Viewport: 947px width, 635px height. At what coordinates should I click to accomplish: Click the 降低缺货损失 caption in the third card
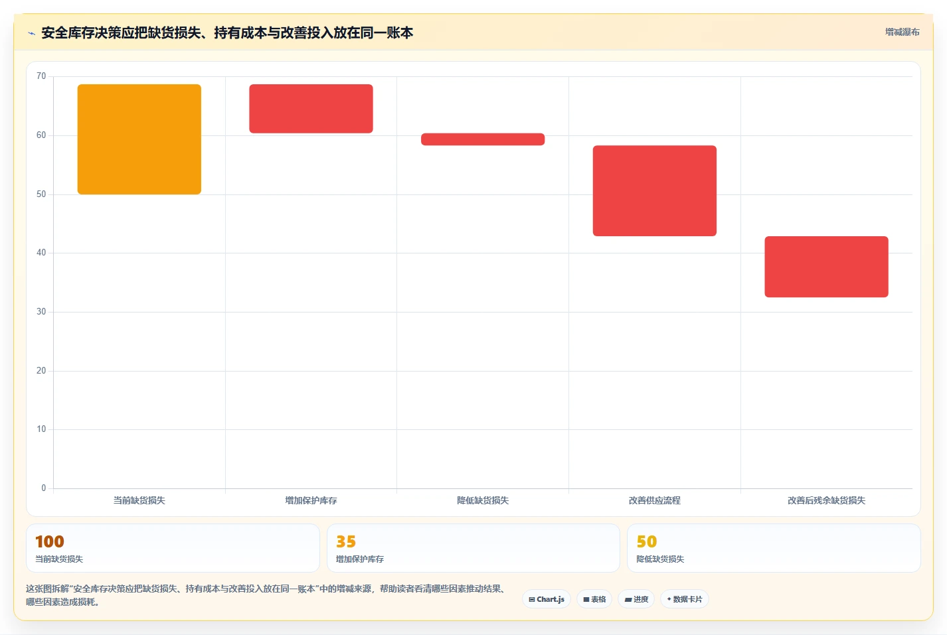(x=660, y=559)
